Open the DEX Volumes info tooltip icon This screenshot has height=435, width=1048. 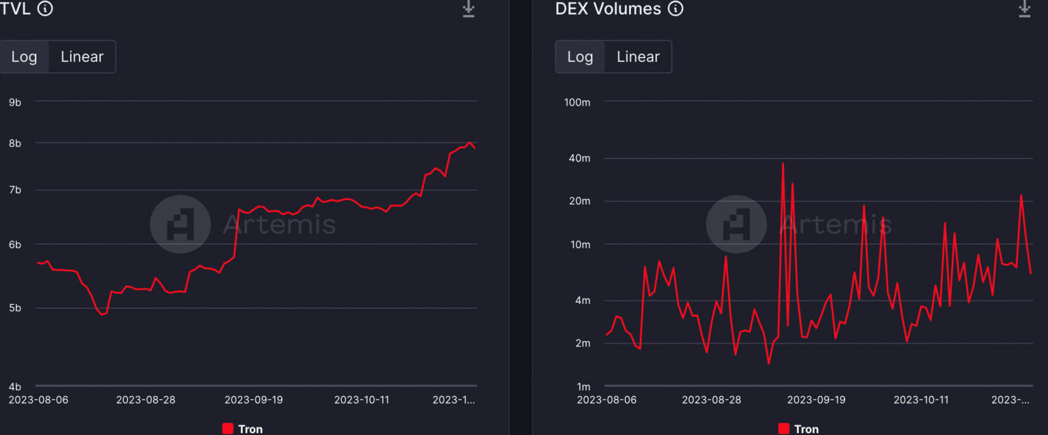click(x=675, y=9)
